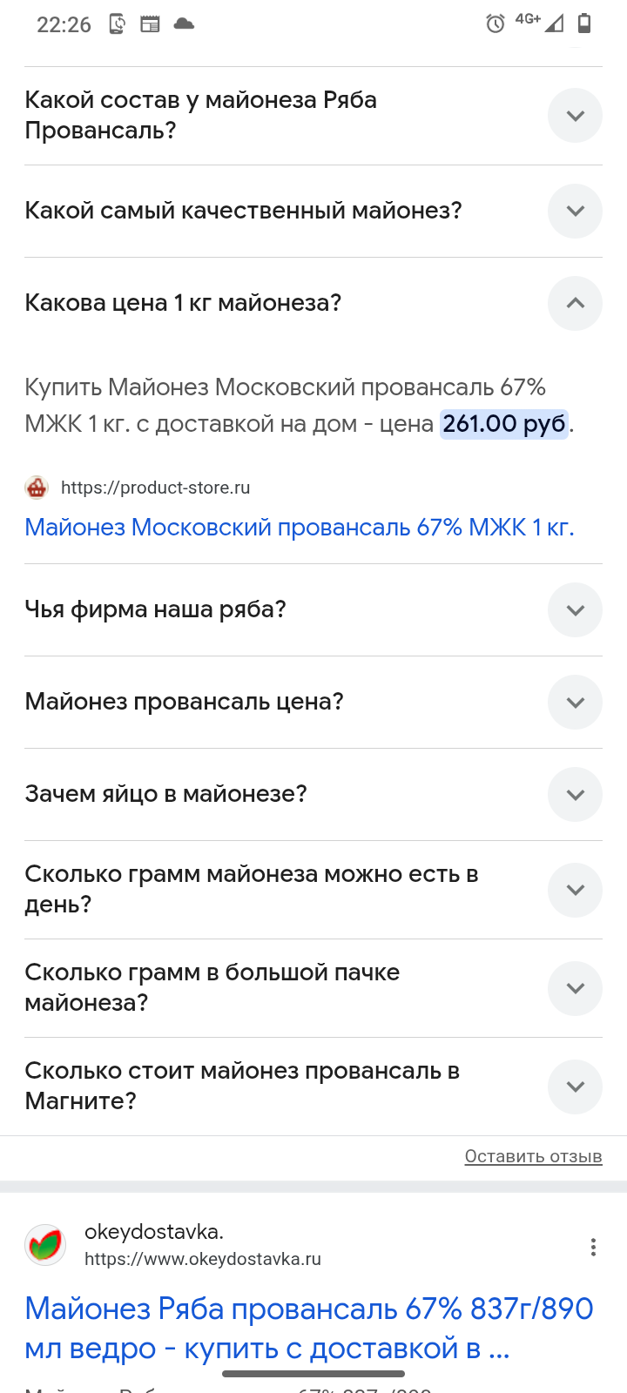The height and width of the screenshot is (1393, 627).
Task: Tap the okeydostavka site logo icon
Action: [45, 1246]
